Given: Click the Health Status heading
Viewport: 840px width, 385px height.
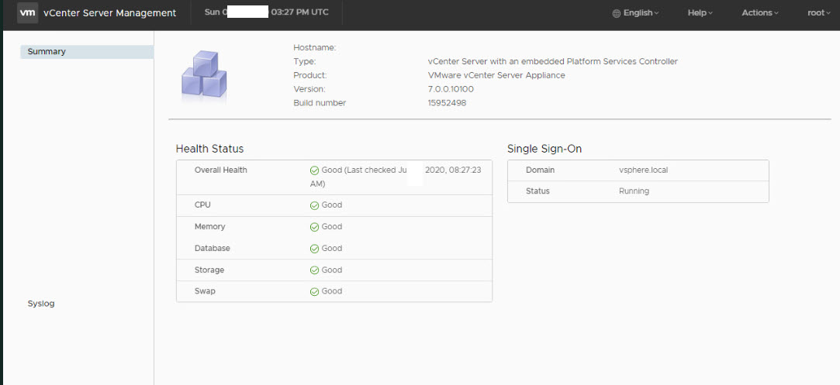Looking at the screenshot, I should click(209, 149).
